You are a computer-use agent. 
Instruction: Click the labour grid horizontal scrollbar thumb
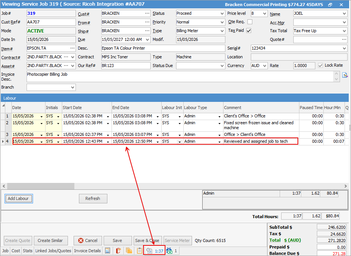(x=41, y=186)
